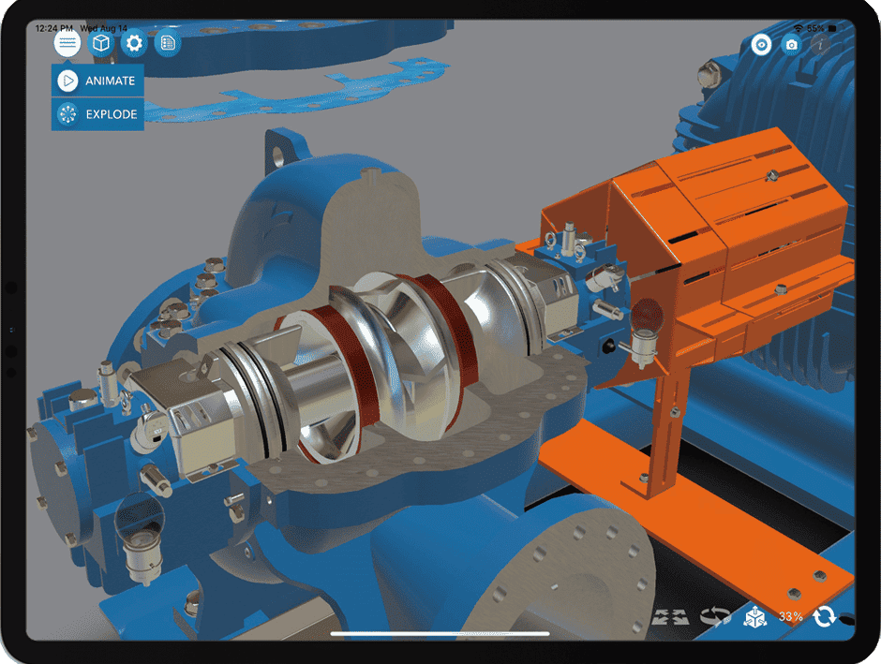
Task: Click the 33% explode percentage value
Action: [790, 616]
